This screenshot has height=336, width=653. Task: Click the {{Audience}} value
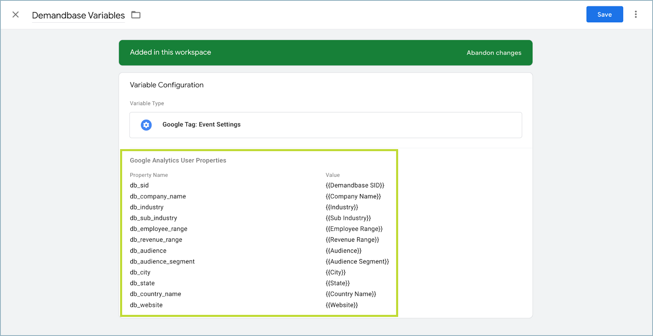click(344, 251)
